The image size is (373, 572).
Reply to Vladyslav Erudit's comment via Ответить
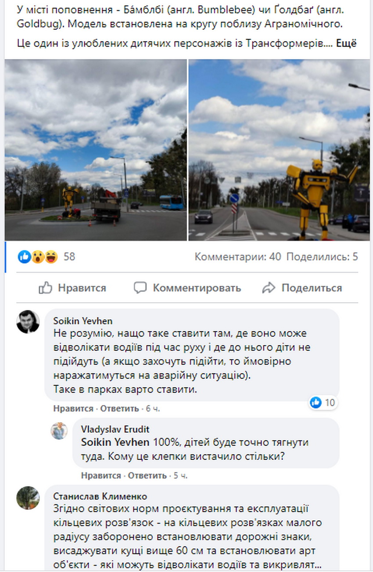pos(147,475)
